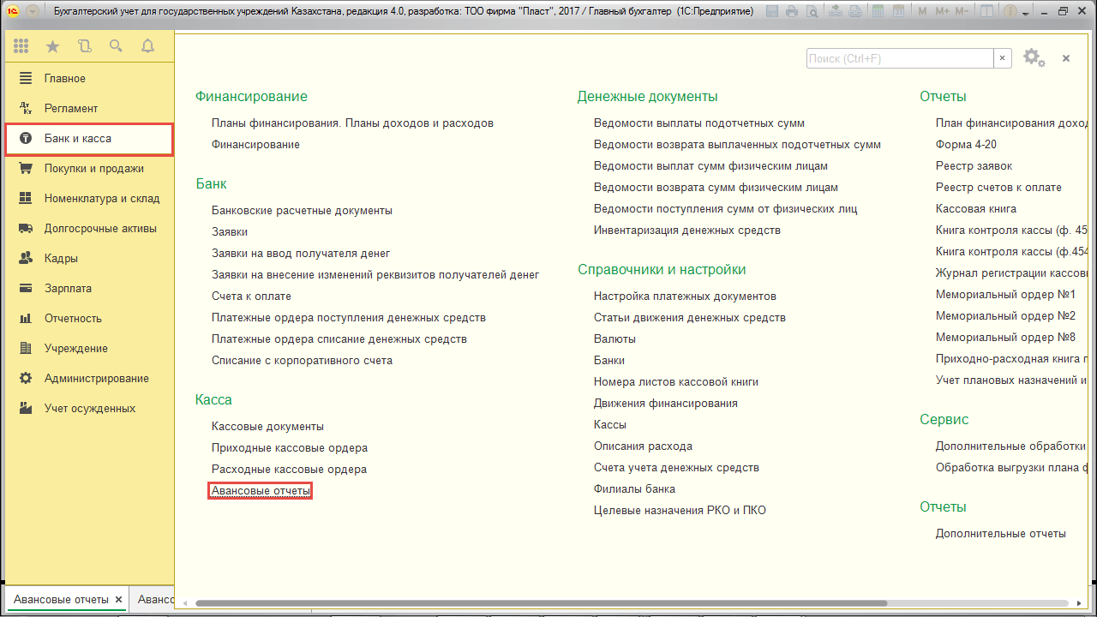Click the magnifier search icon in sidebar toolbar
Viewport: 1097px width, 617px height.
pyautogui.click(x=116, y=46)
